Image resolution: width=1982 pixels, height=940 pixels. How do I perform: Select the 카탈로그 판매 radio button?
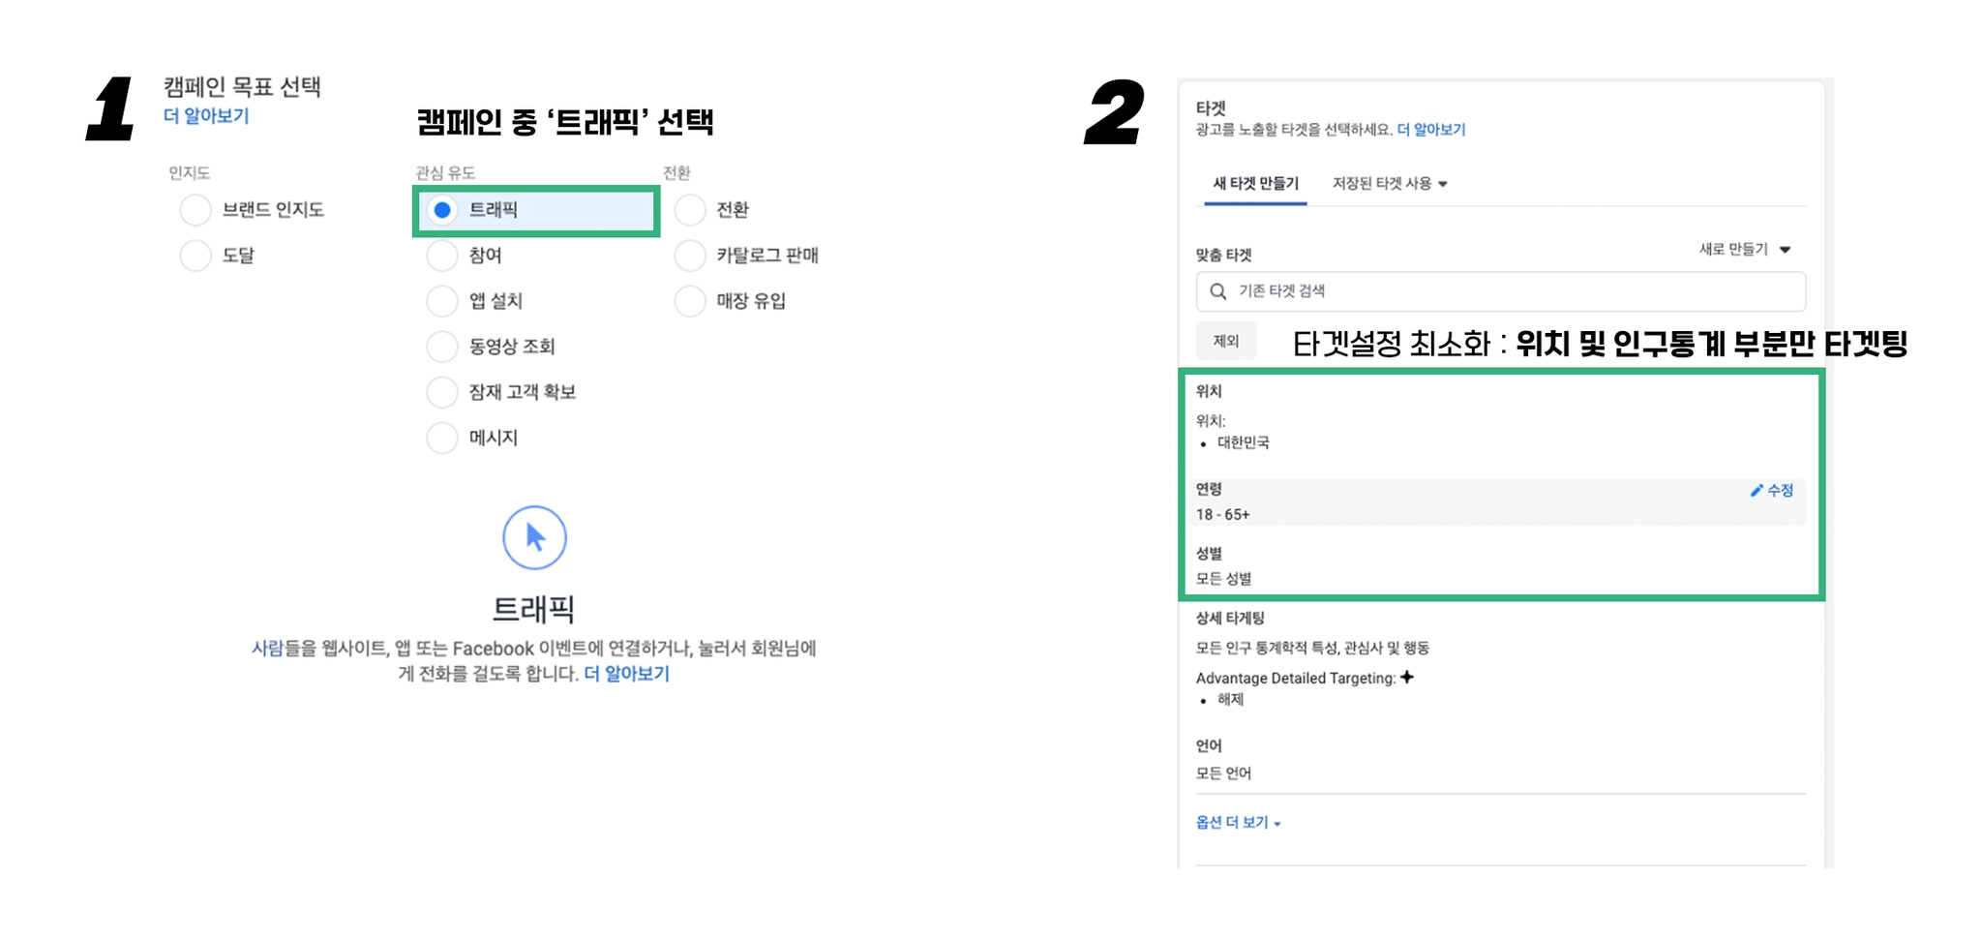click(x=690, y=256)
